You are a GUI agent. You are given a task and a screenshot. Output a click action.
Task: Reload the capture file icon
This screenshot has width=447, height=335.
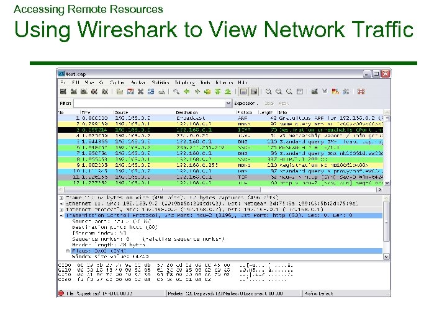(151, 91)
